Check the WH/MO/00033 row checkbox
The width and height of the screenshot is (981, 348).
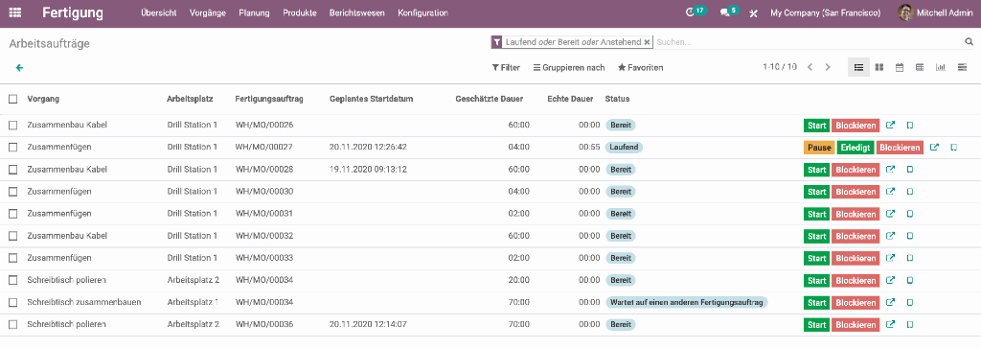tap(13, 258)
